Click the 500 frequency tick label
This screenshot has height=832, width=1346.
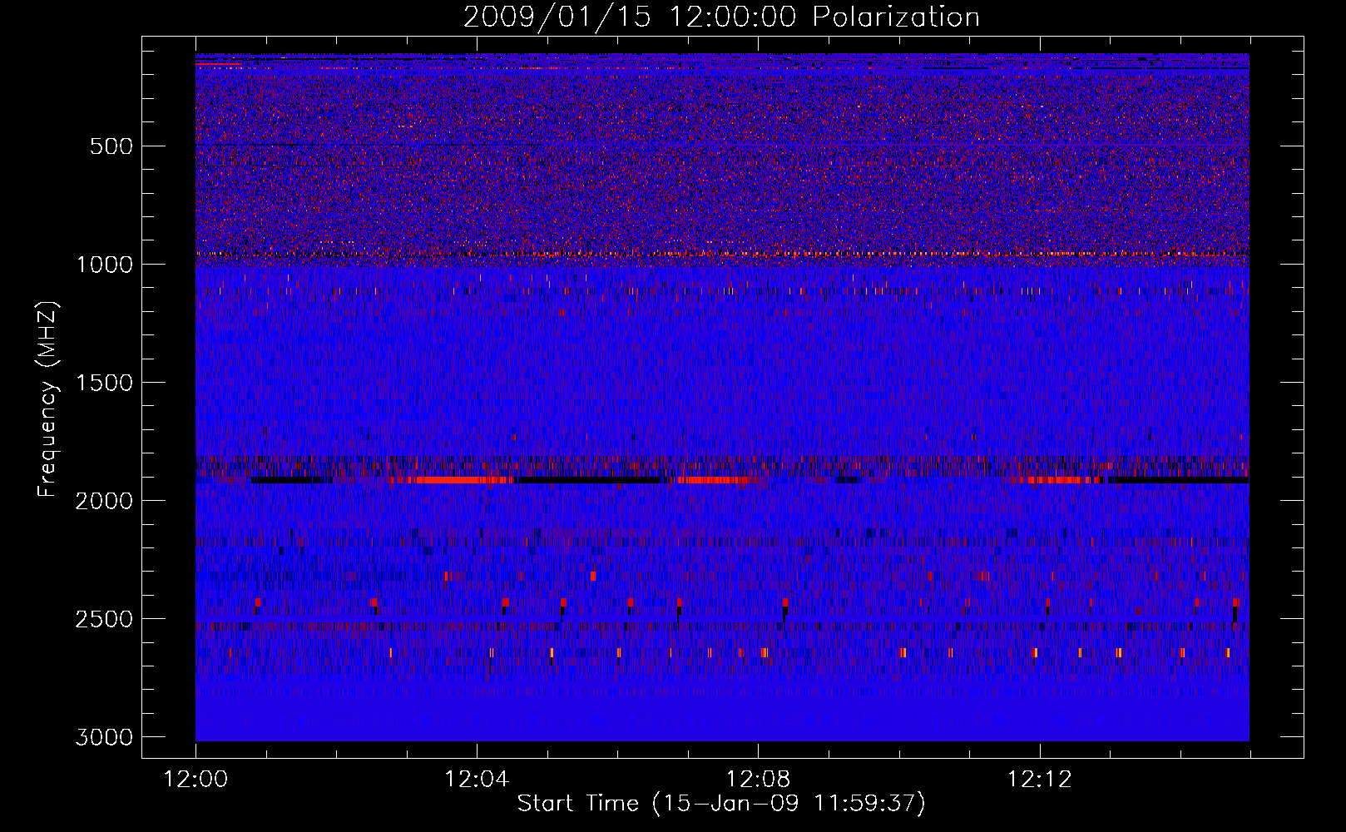(111, 146)
